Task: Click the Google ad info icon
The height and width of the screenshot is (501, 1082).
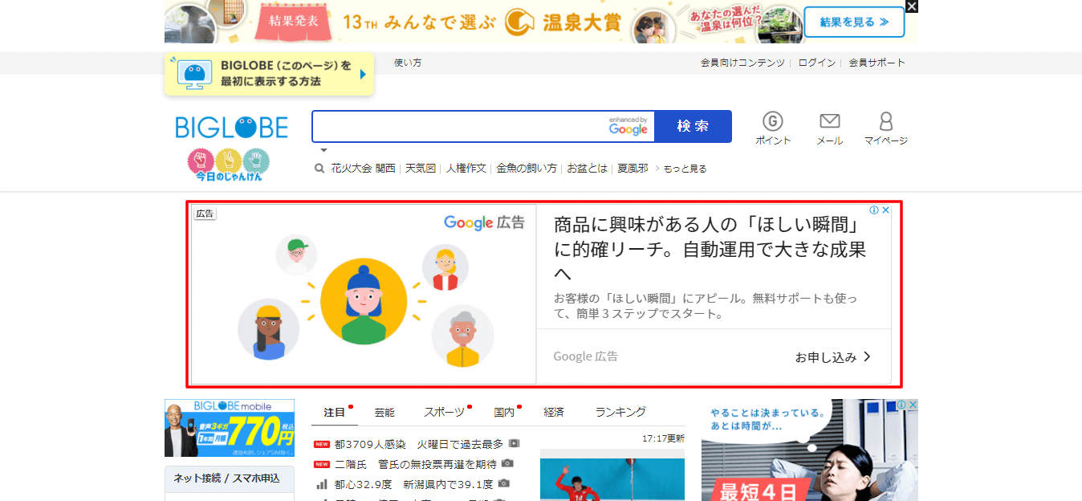Action: point(875,210)
